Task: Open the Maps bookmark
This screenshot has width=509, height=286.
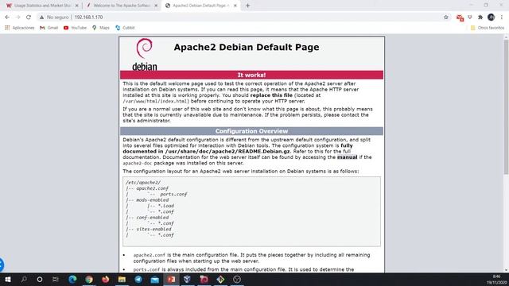Action: [x=101, y=28]
